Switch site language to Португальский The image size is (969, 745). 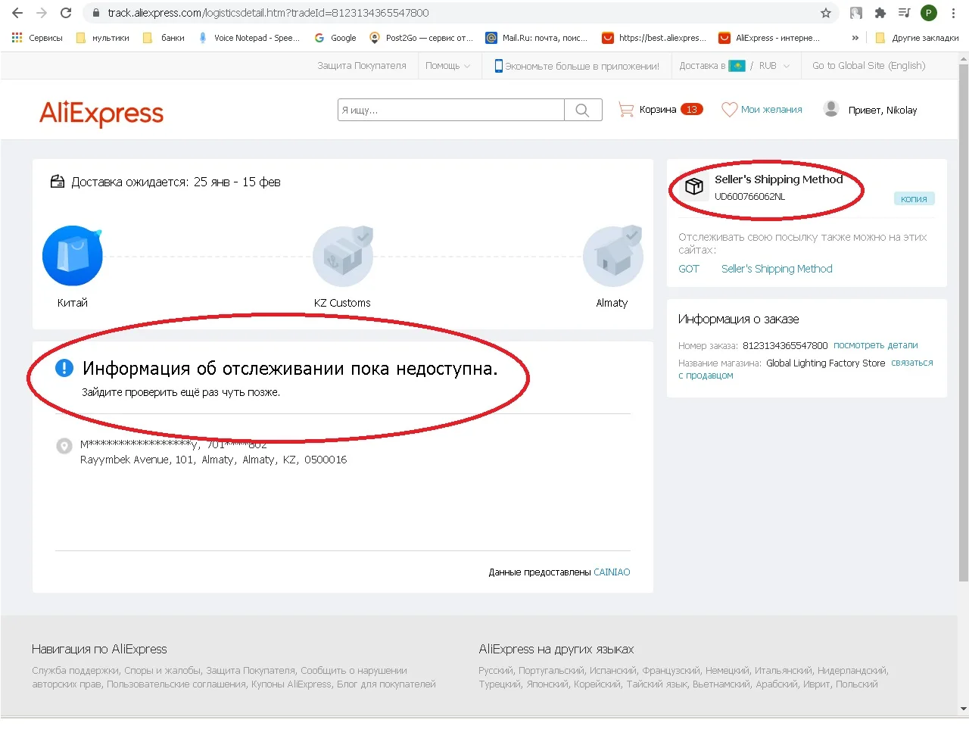tap(551, 671)
